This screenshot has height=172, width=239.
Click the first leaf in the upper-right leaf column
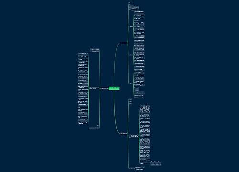pos(139,12)
